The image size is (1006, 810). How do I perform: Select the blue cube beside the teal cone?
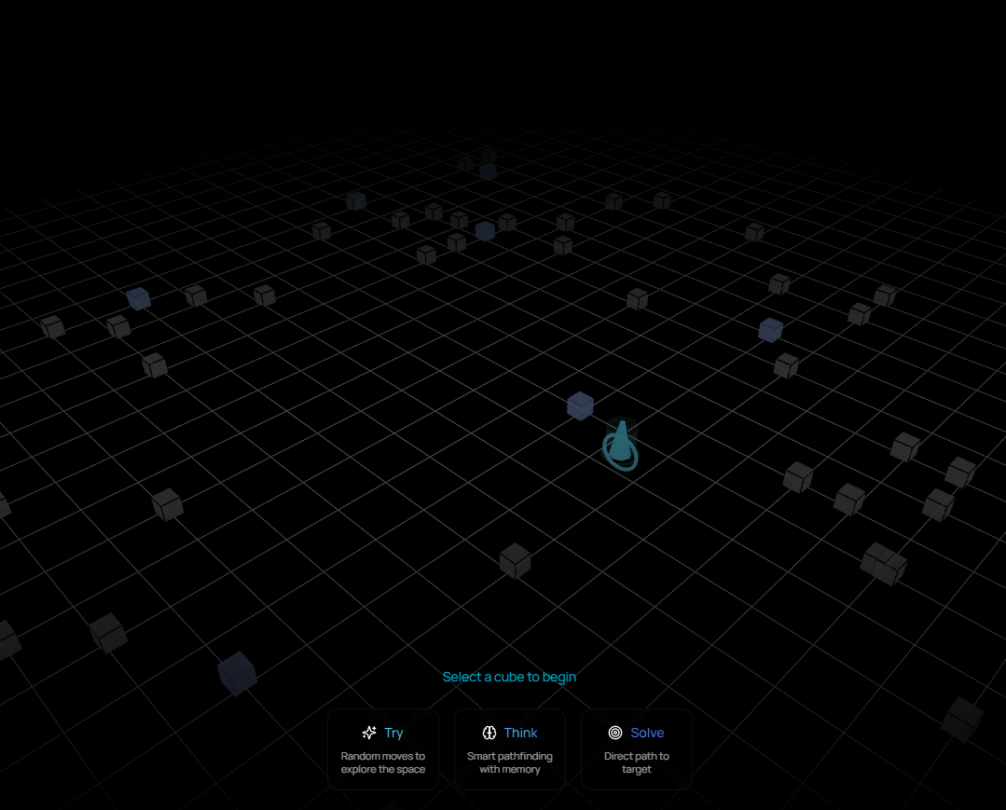click(x=580, y=406)
